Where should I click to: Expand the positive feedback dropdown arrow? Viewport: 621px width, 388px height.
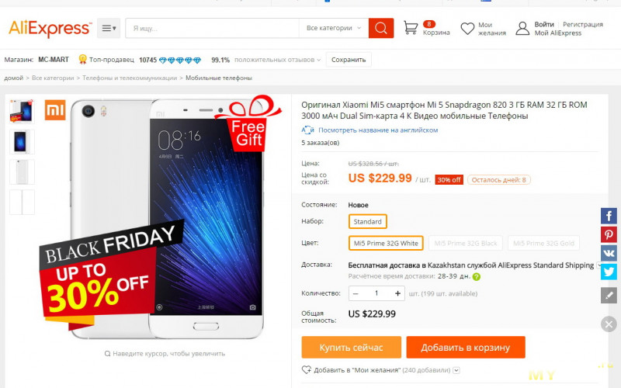click(x=319, y=60)
